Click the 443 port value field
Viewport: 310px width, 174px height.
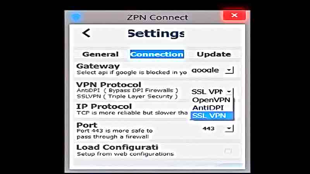[208, 129]
